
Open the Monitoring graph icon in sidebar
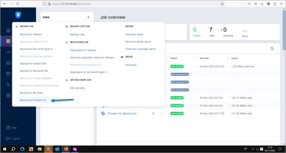tap(8, 52)
